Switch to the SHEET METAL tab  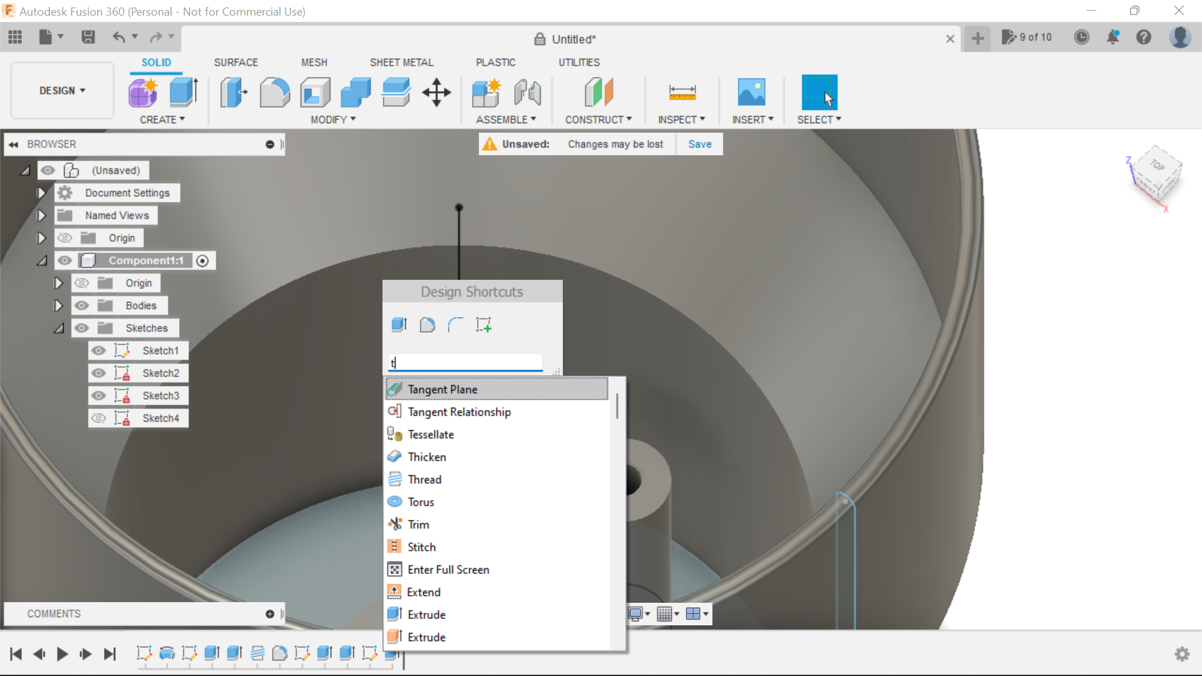click(x=401, y=63)
